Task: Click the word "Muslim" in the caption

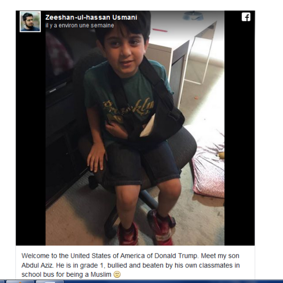Action: click(101, 274)
